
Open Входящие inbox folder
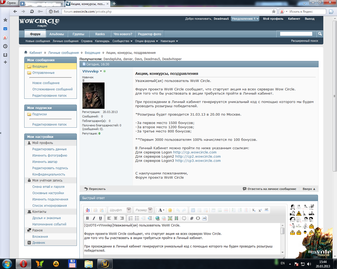[40, 66]
